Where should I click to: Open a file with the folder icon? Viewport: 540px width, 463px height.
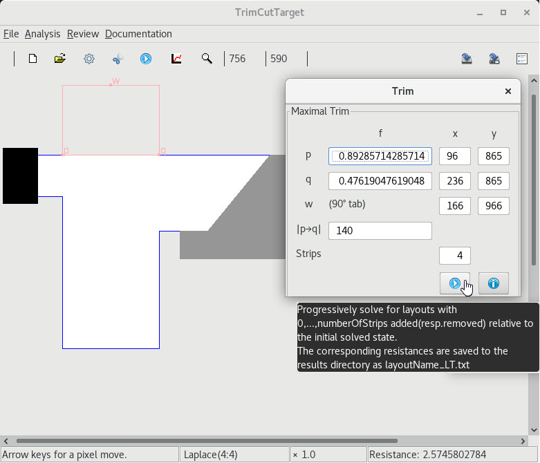(60, 59)
